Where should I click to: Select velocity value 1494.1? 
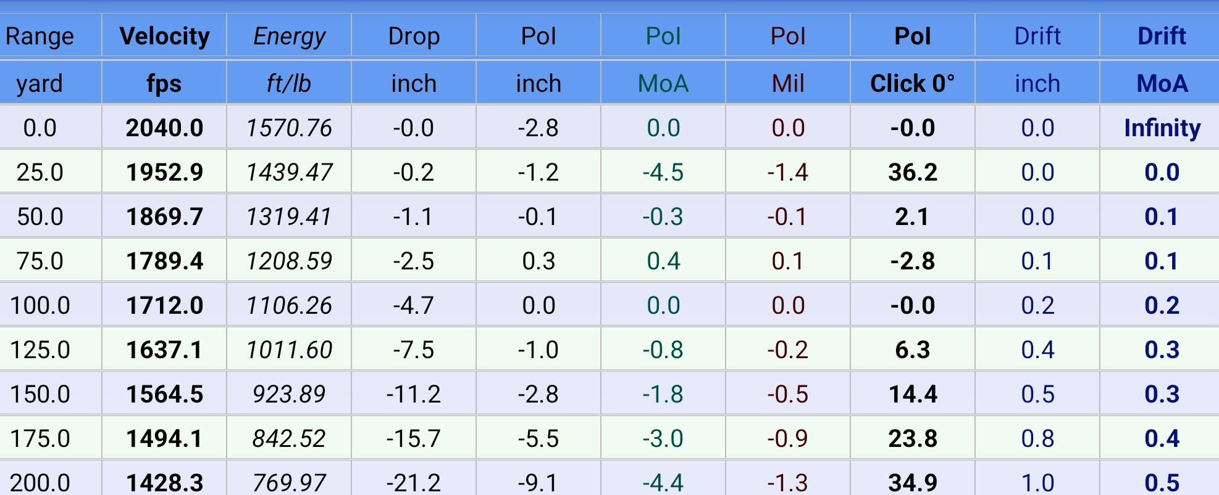pos(164,438)
